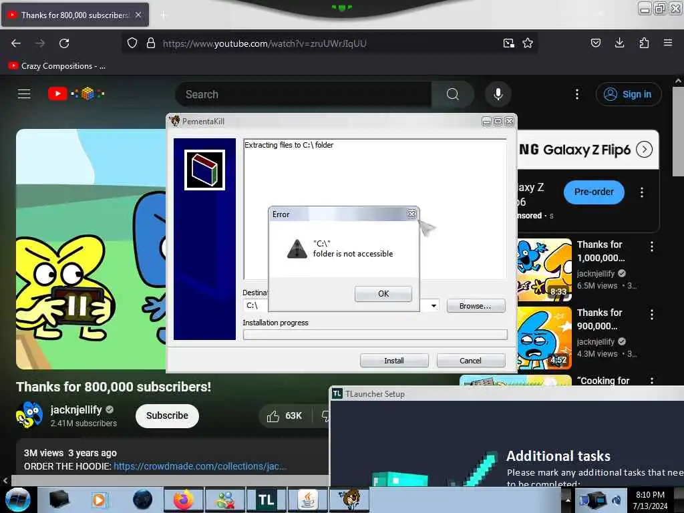The image size is (684, 513).
Task: Open the 'Thanks for 900,000' video thumbnail
Action: coord(544,337)
